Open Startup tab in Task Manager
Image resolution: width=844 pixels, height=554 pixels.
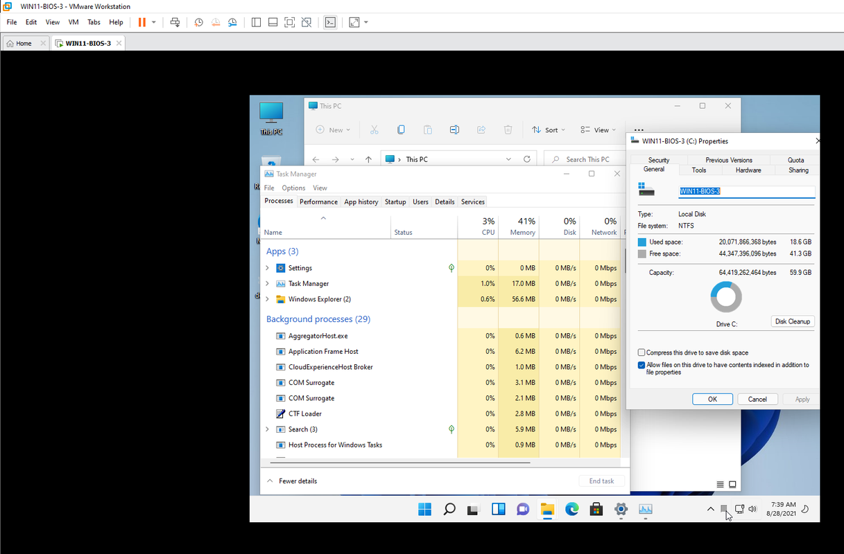click(395, 202)
